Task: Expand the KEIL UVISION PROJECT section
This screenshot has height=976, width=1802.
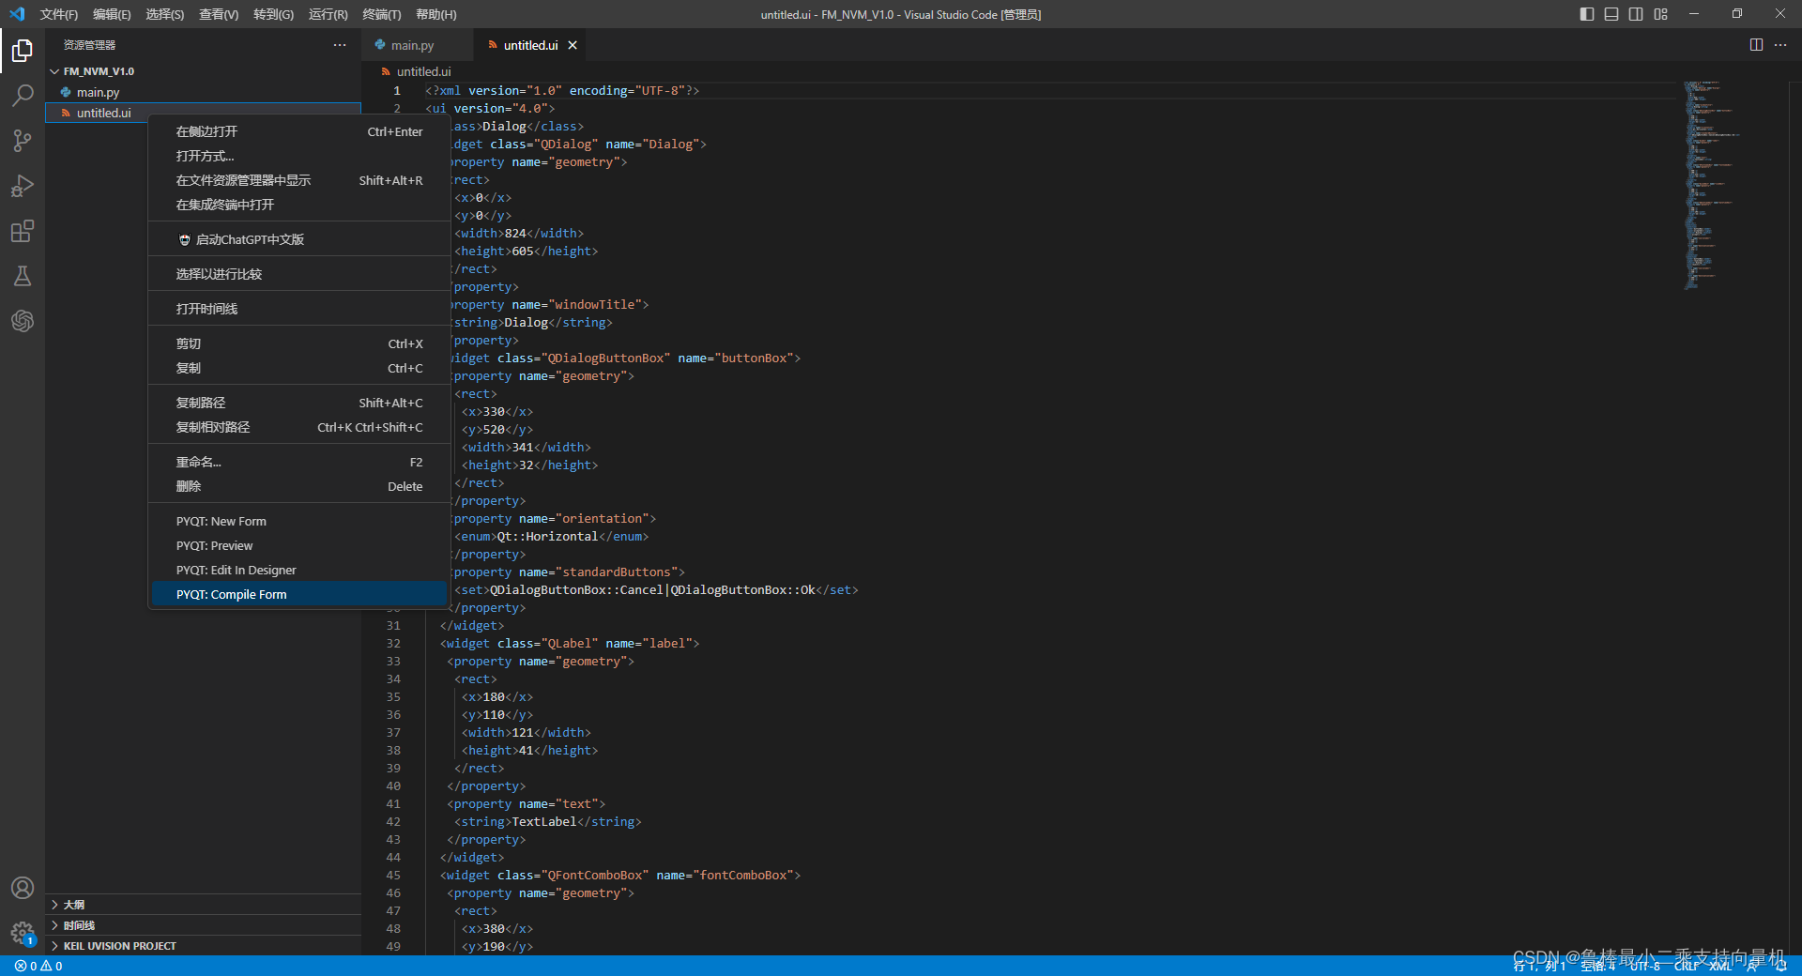Action: tap(203, 946)
